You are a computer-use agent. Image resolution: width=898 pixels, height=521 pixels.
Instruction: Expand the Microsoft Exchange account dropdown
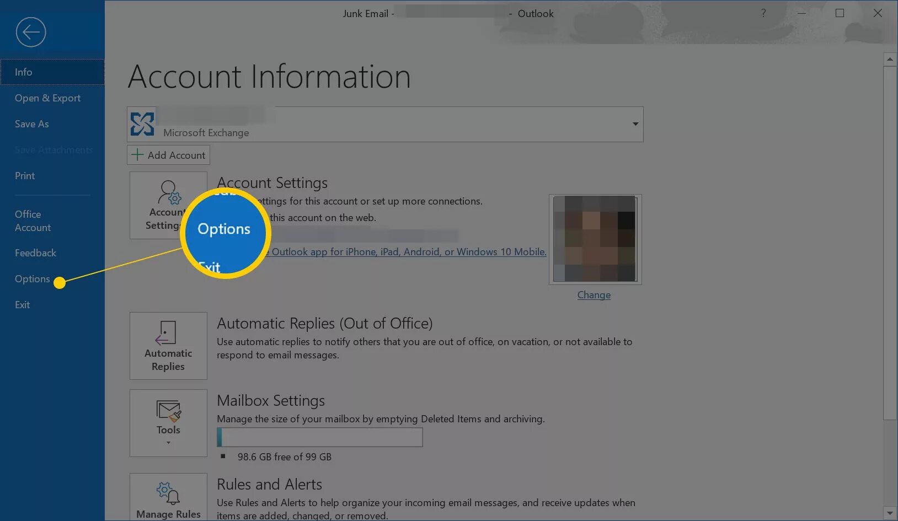click(635, 124)
